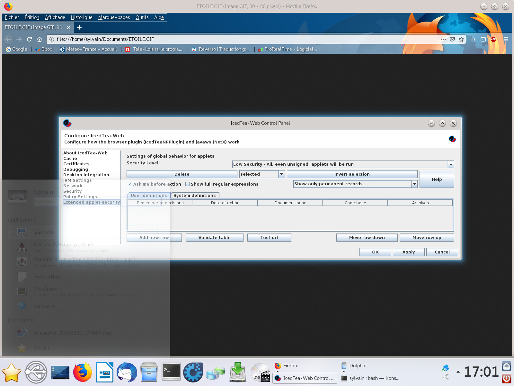Click Cancel in the control panel
The width and height of the screenshot is (514, 386).
tap(442, 252)
